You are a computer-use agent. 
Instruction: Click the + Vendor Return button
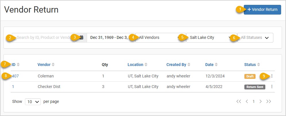coord(262,10)
